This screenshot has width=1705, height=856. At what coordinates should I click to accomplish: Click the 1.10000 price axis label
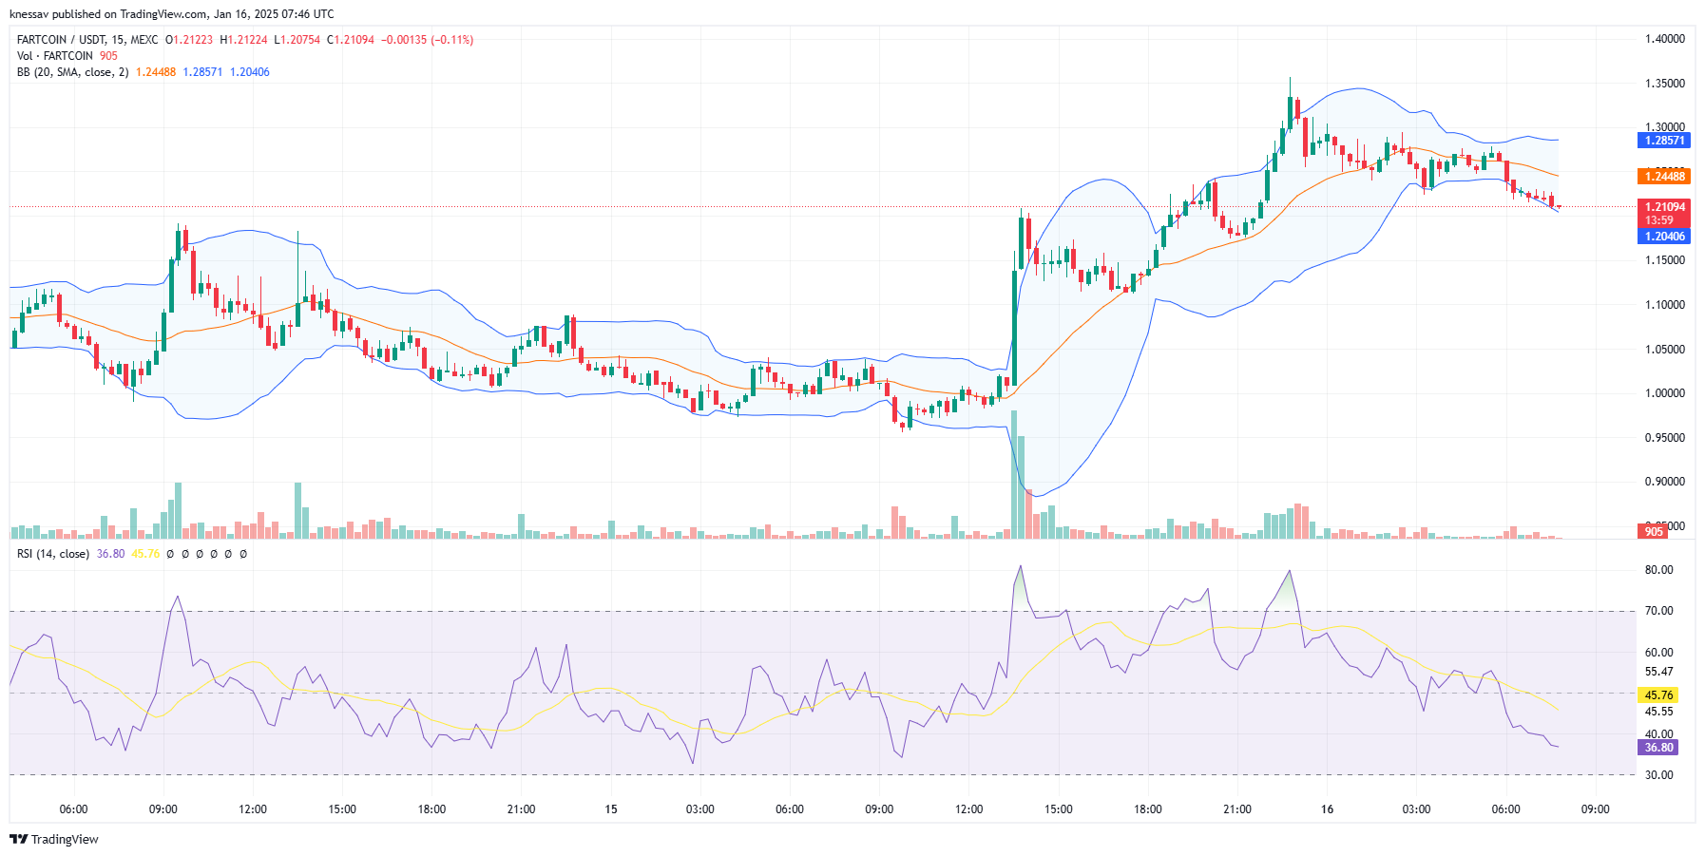pyautogui.click(x=1665, y=305)
